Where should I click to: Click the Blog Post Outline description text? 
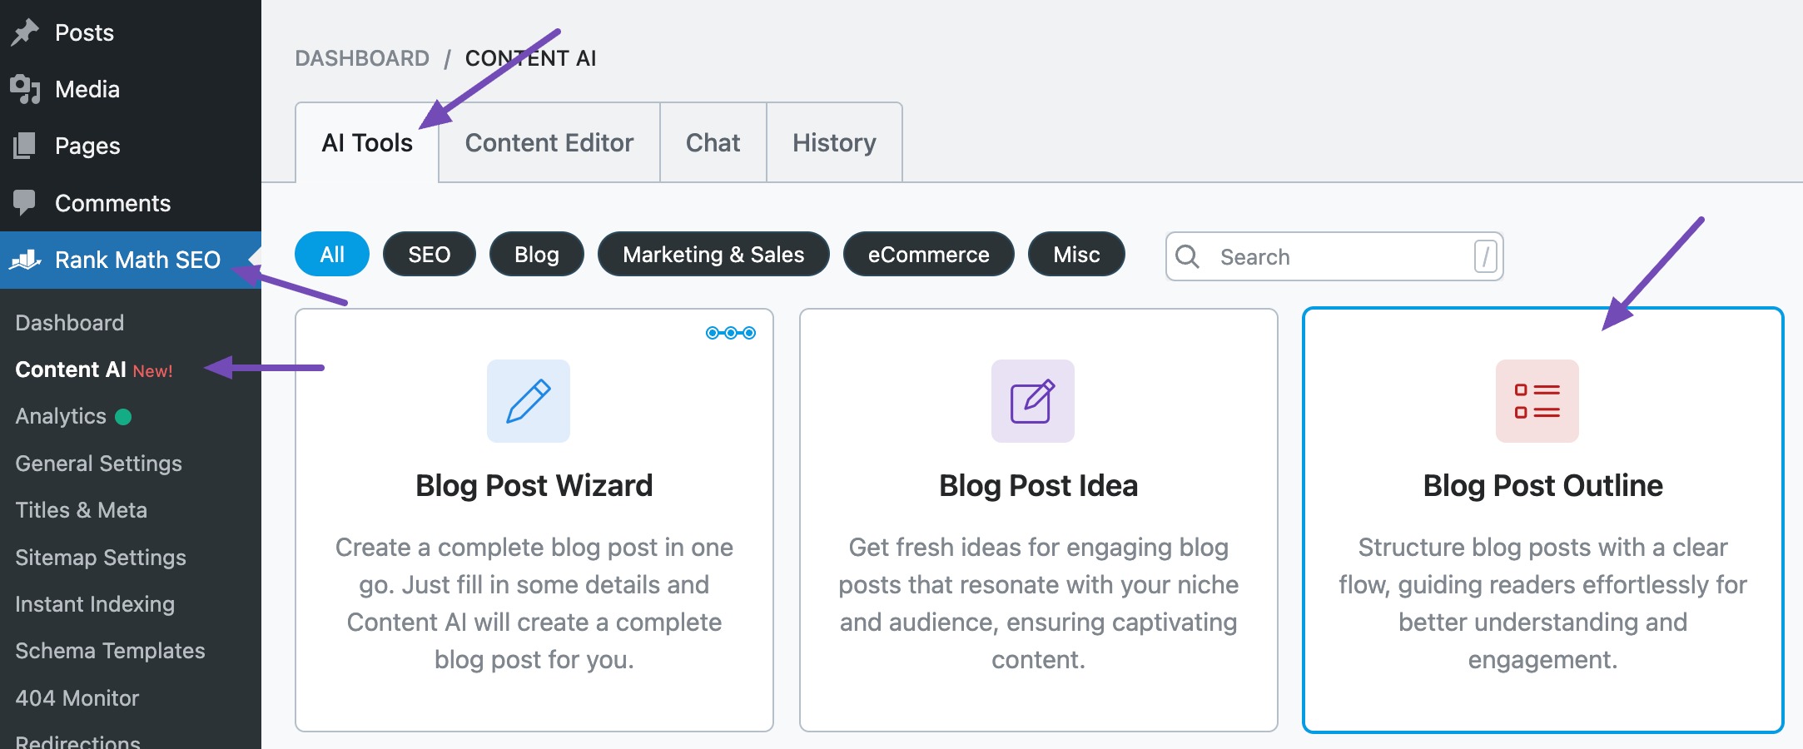tap(1542, 603)
